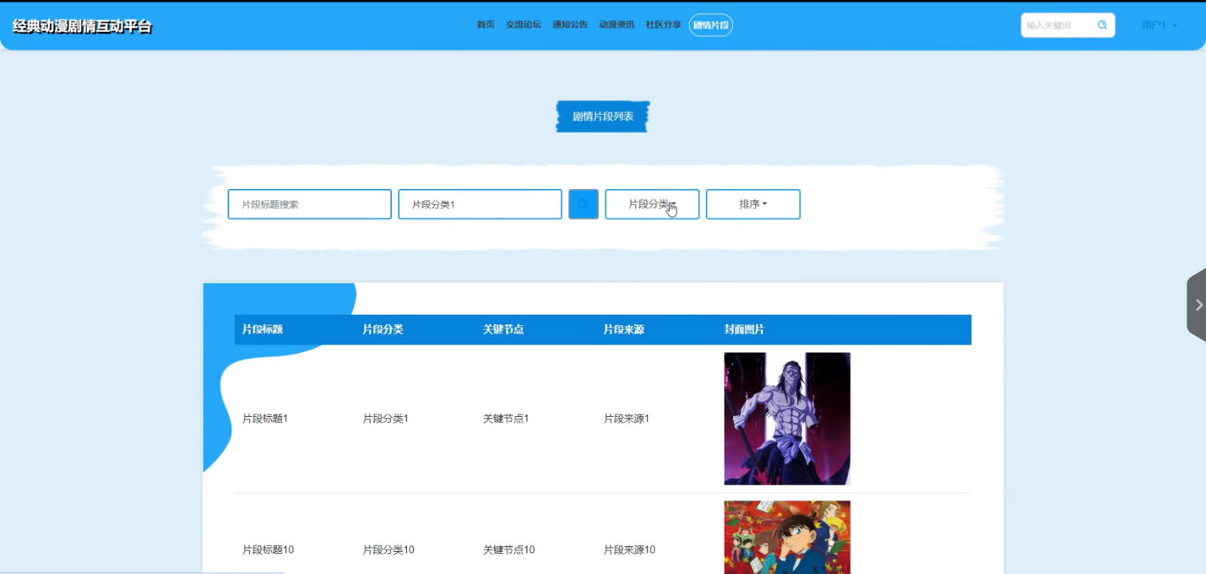The image size is (1206, 574).
Task: Click the blue search icon button
Action: (x=584, y=204)
